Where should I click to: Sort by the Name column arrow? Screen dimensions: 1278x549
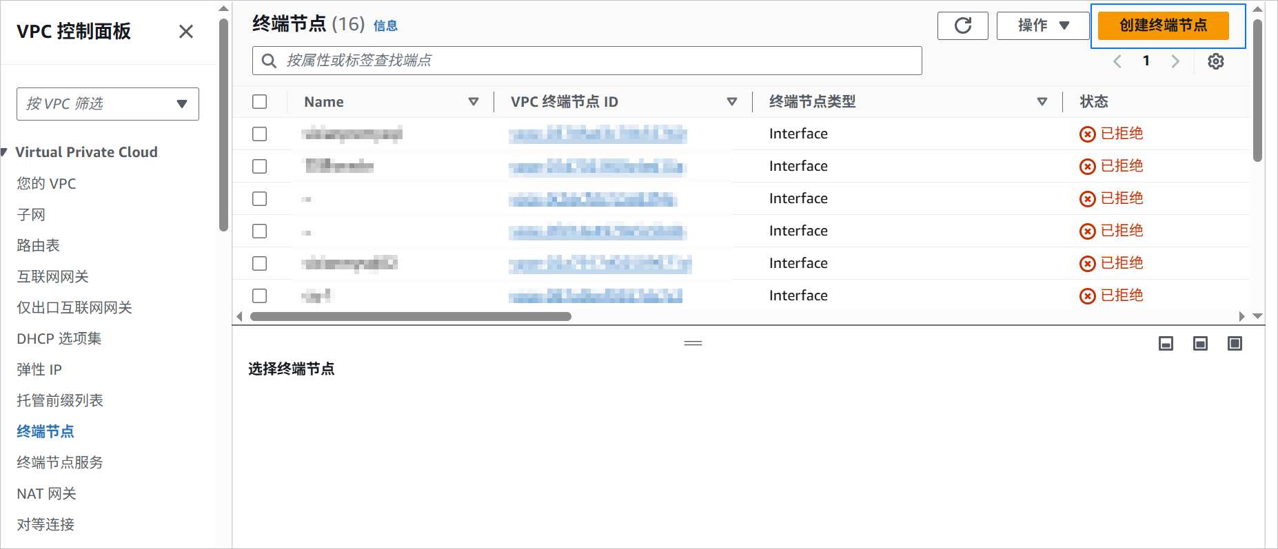click(474, 102)
